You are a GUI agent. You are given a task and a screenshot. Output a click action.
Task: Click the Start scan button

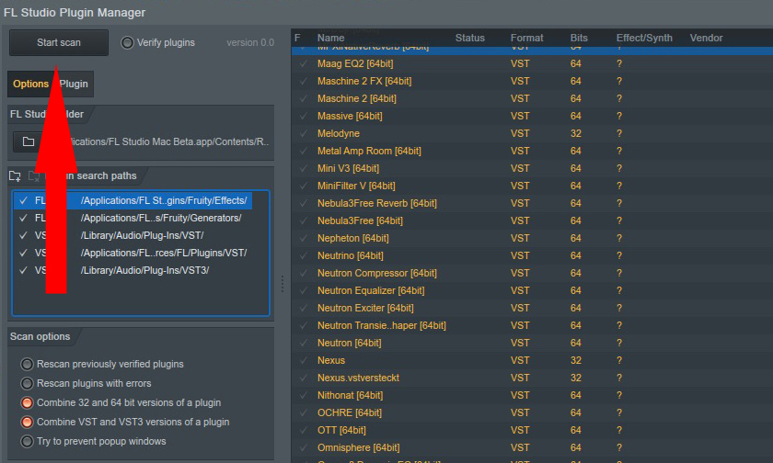(59, 43)
